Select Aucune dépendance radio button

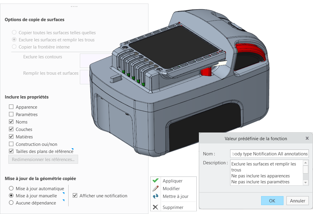(11, 203)
